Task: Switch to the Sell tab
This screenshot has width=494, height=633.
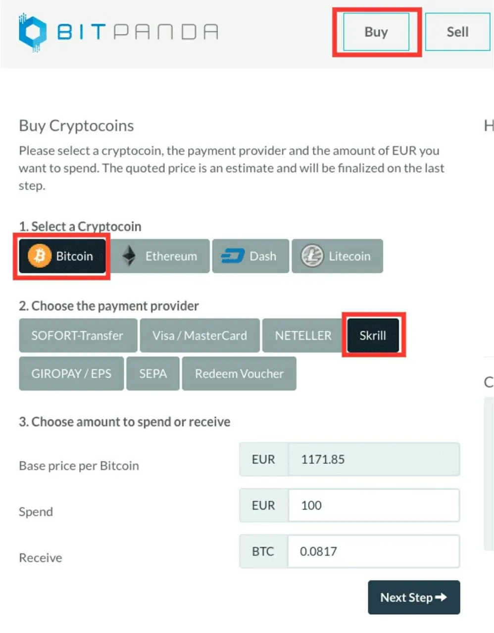Action: coord(457,32)
